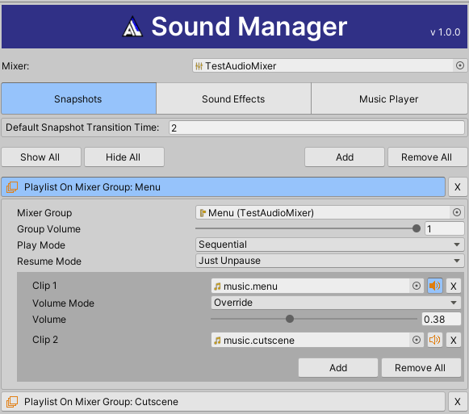Click the Default Snapshot Transition Time label
Viewport: 469px width, 414px height.
coord(82,128)
